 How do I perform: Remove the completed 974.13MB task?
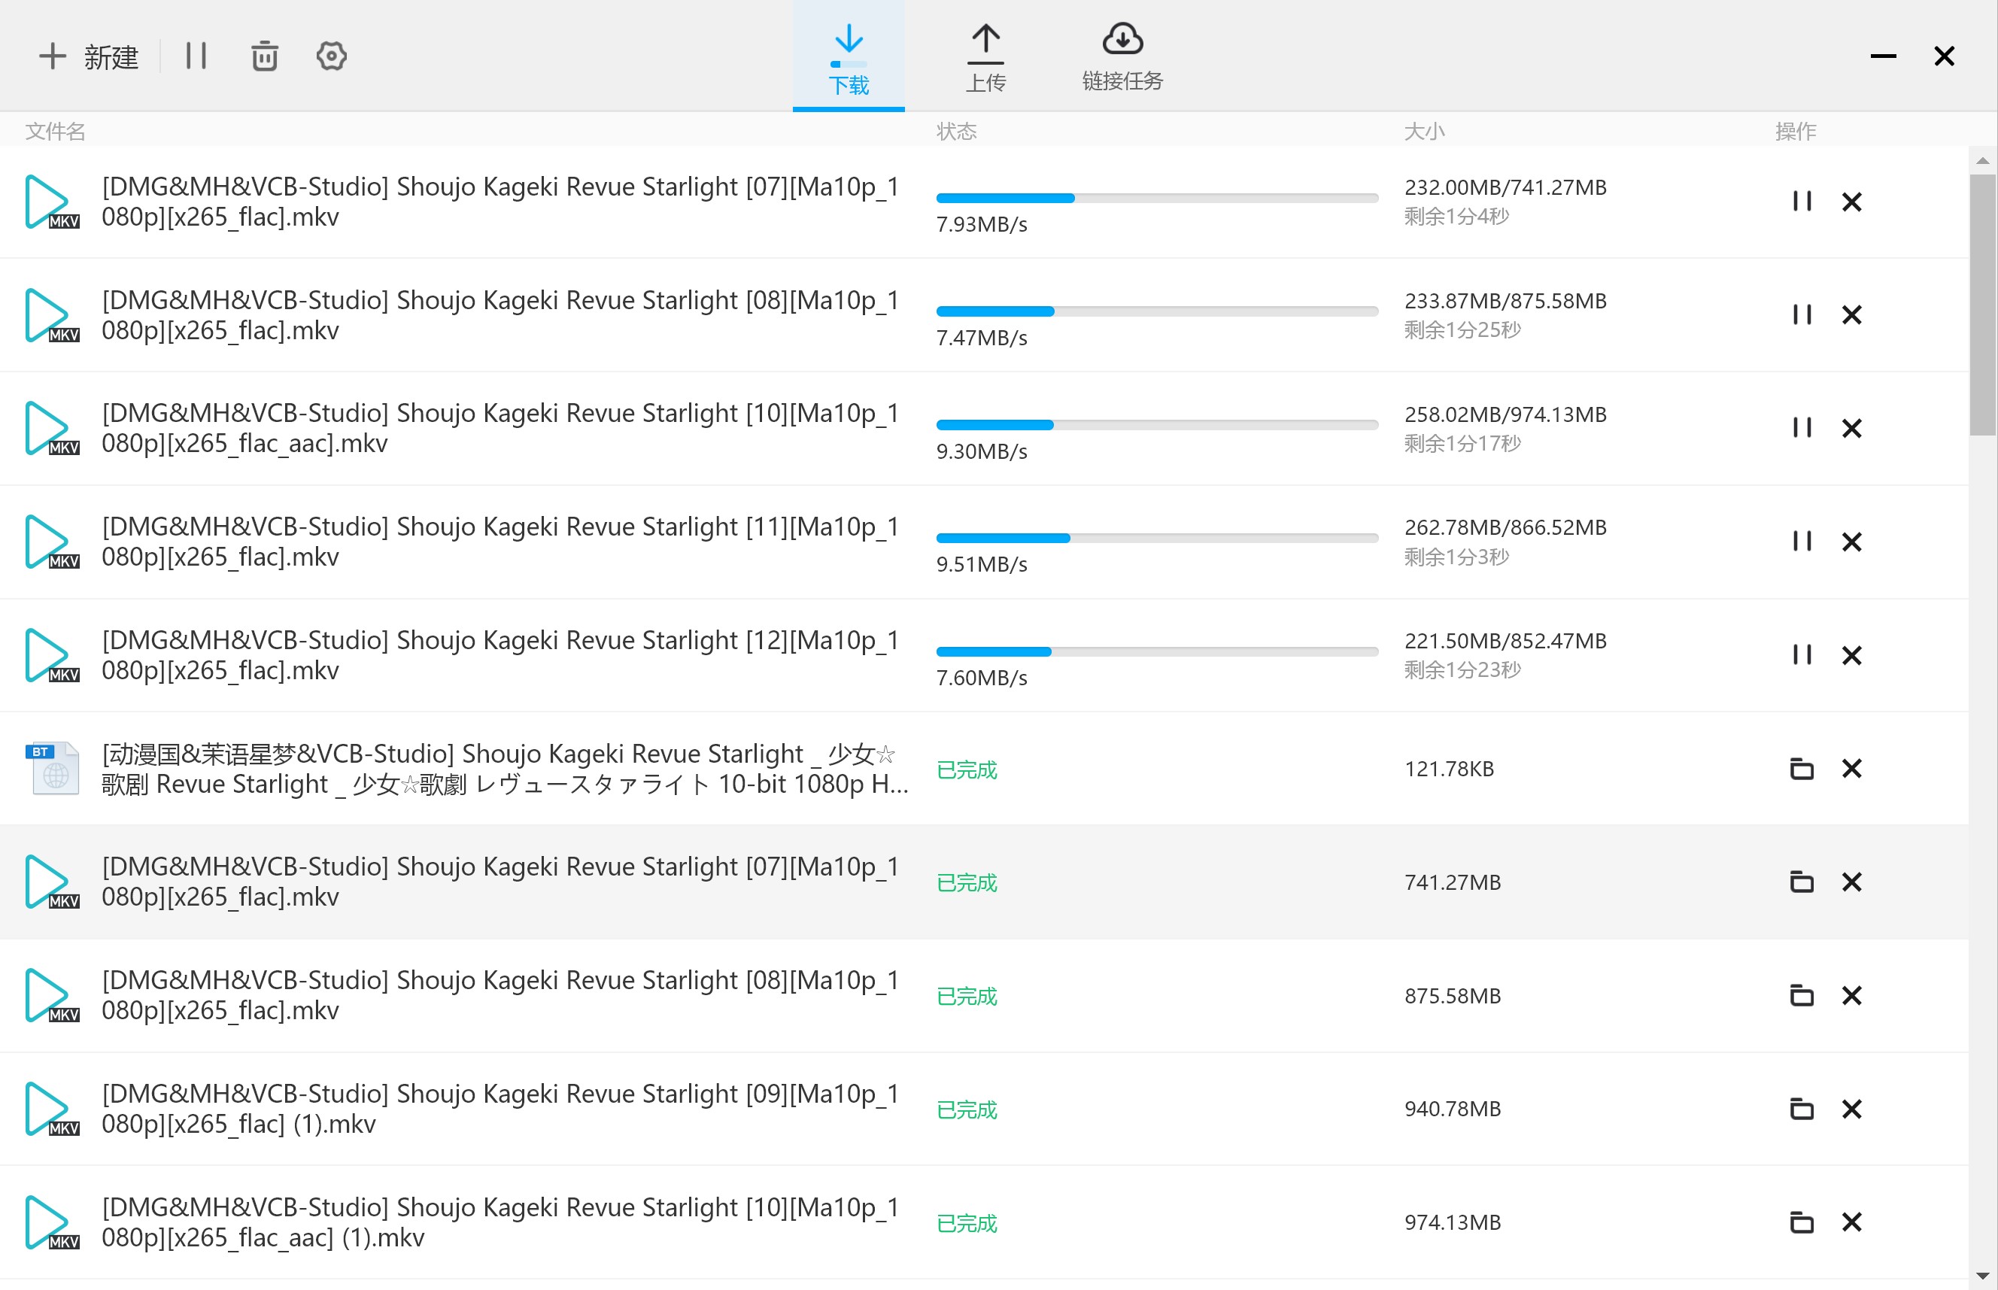point(1851,1222)
